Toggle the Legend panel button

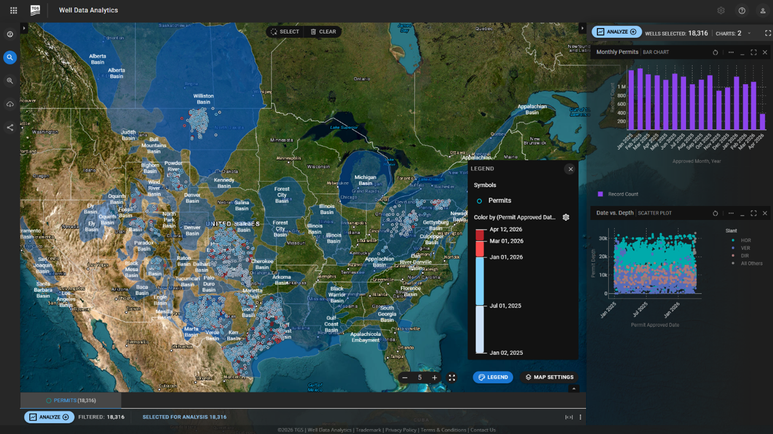click(x=493, y=377)
